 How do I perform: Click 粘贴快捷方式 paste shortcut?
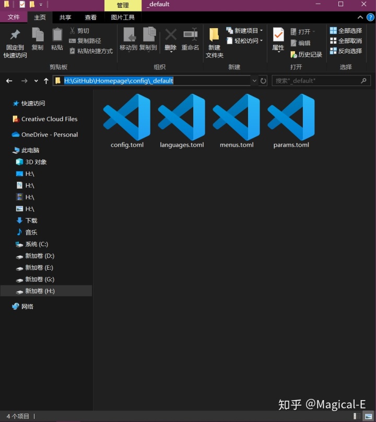(91, 51)
